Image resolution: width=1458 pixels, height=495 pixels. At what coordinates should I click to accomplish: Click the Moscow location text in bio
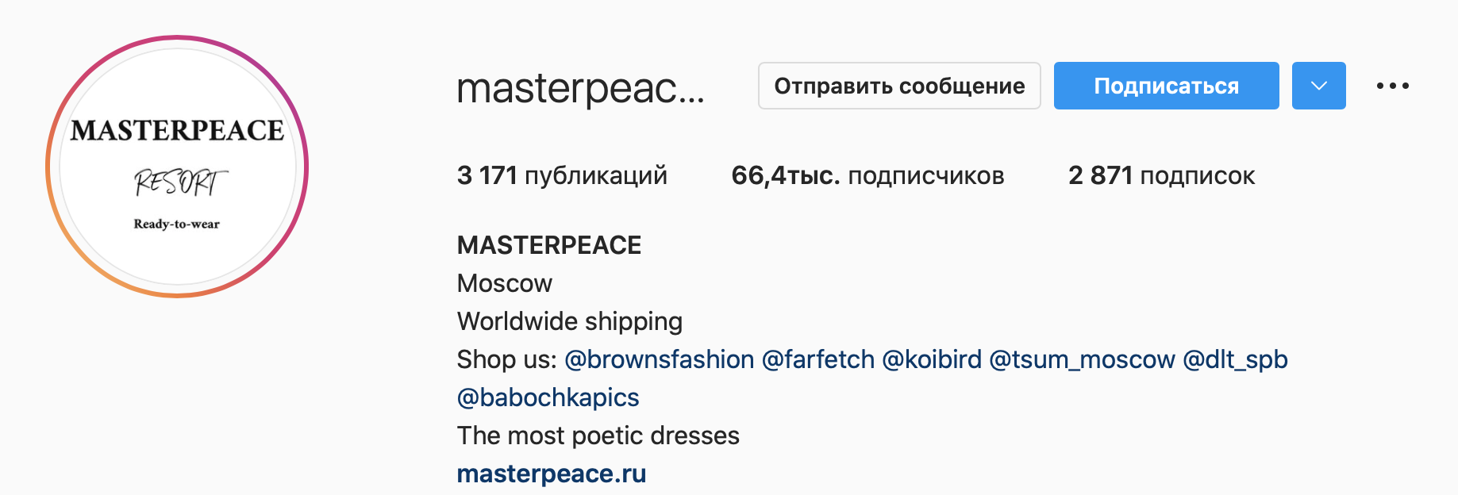coord(504,283)
